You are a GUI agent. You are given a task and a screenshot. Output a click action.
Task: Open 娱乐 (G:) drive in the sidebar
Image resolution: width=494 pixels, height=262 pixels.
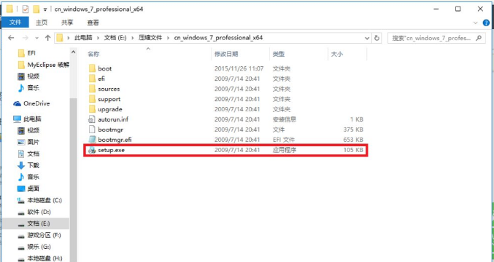(x=34, y=247)
